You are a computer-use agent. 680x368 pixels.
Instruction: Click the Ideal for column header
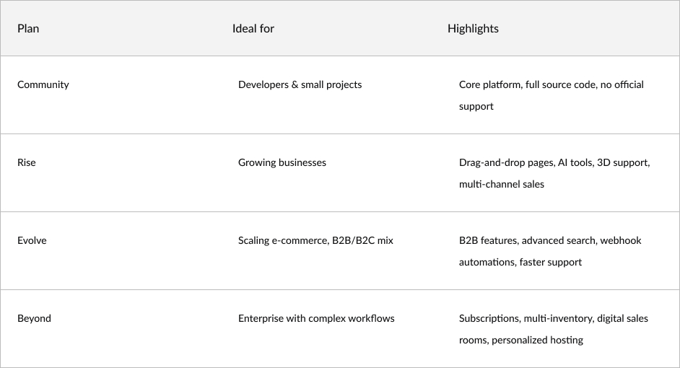[253, 29]
